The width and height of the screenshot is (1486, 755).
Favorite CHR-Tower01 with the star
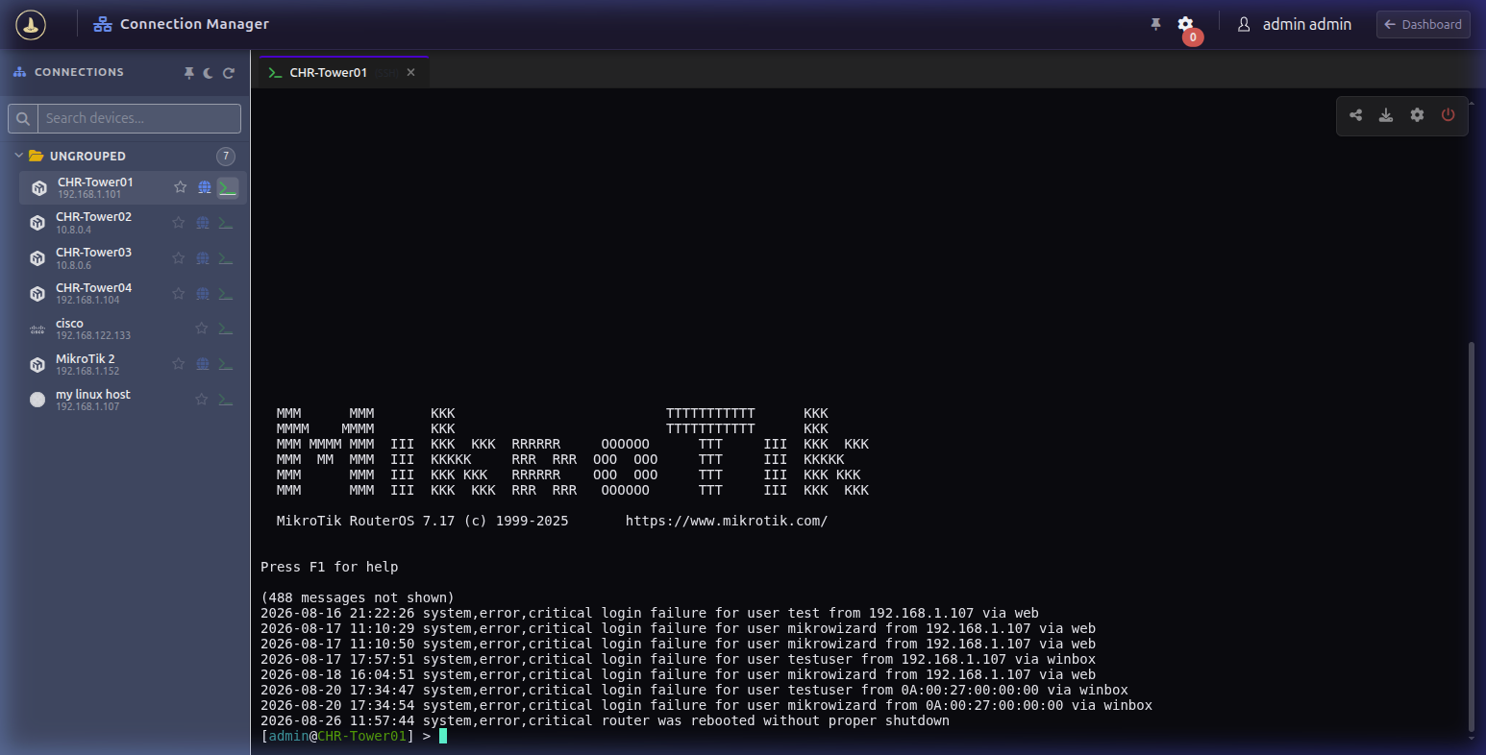pos(180,187)
